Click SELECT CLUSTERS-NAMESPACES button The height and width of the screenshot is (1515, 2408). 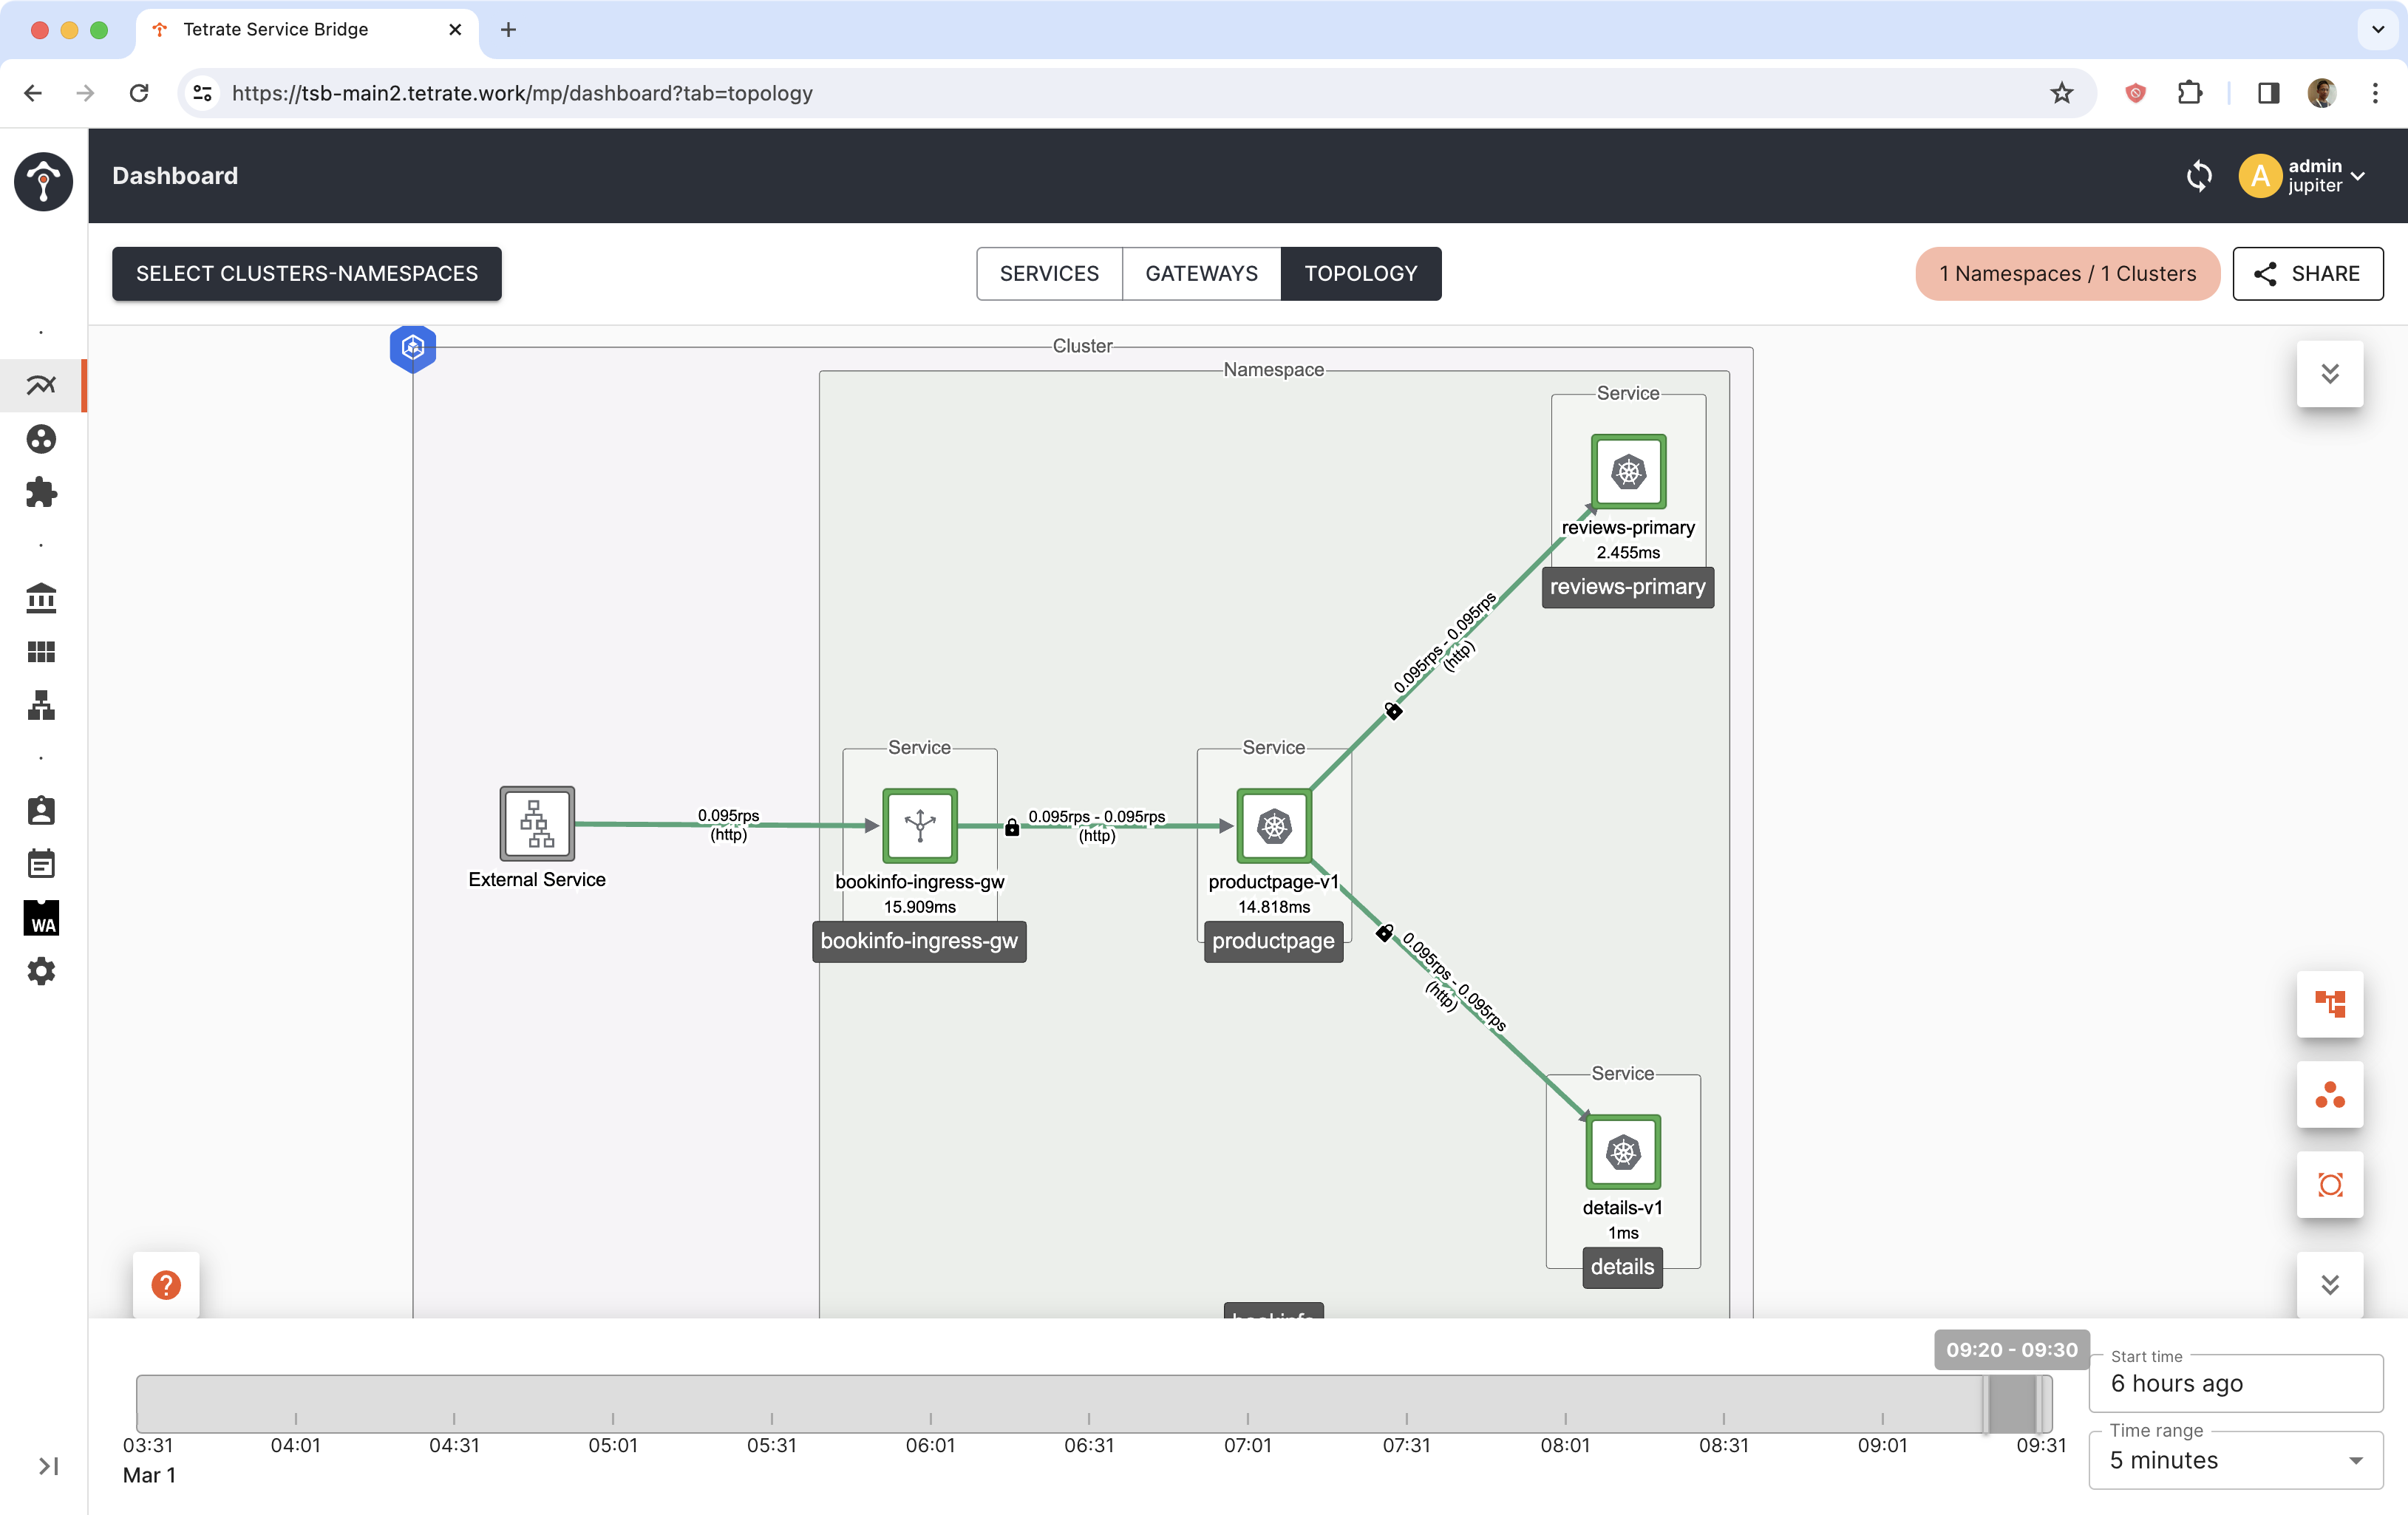tap(306, 274)
